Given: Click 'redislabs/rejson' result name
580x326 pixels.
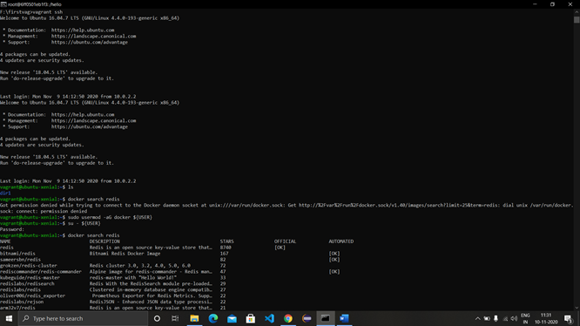Looking at the screenshot, I should pyautogui.click(x=22, y=302).
